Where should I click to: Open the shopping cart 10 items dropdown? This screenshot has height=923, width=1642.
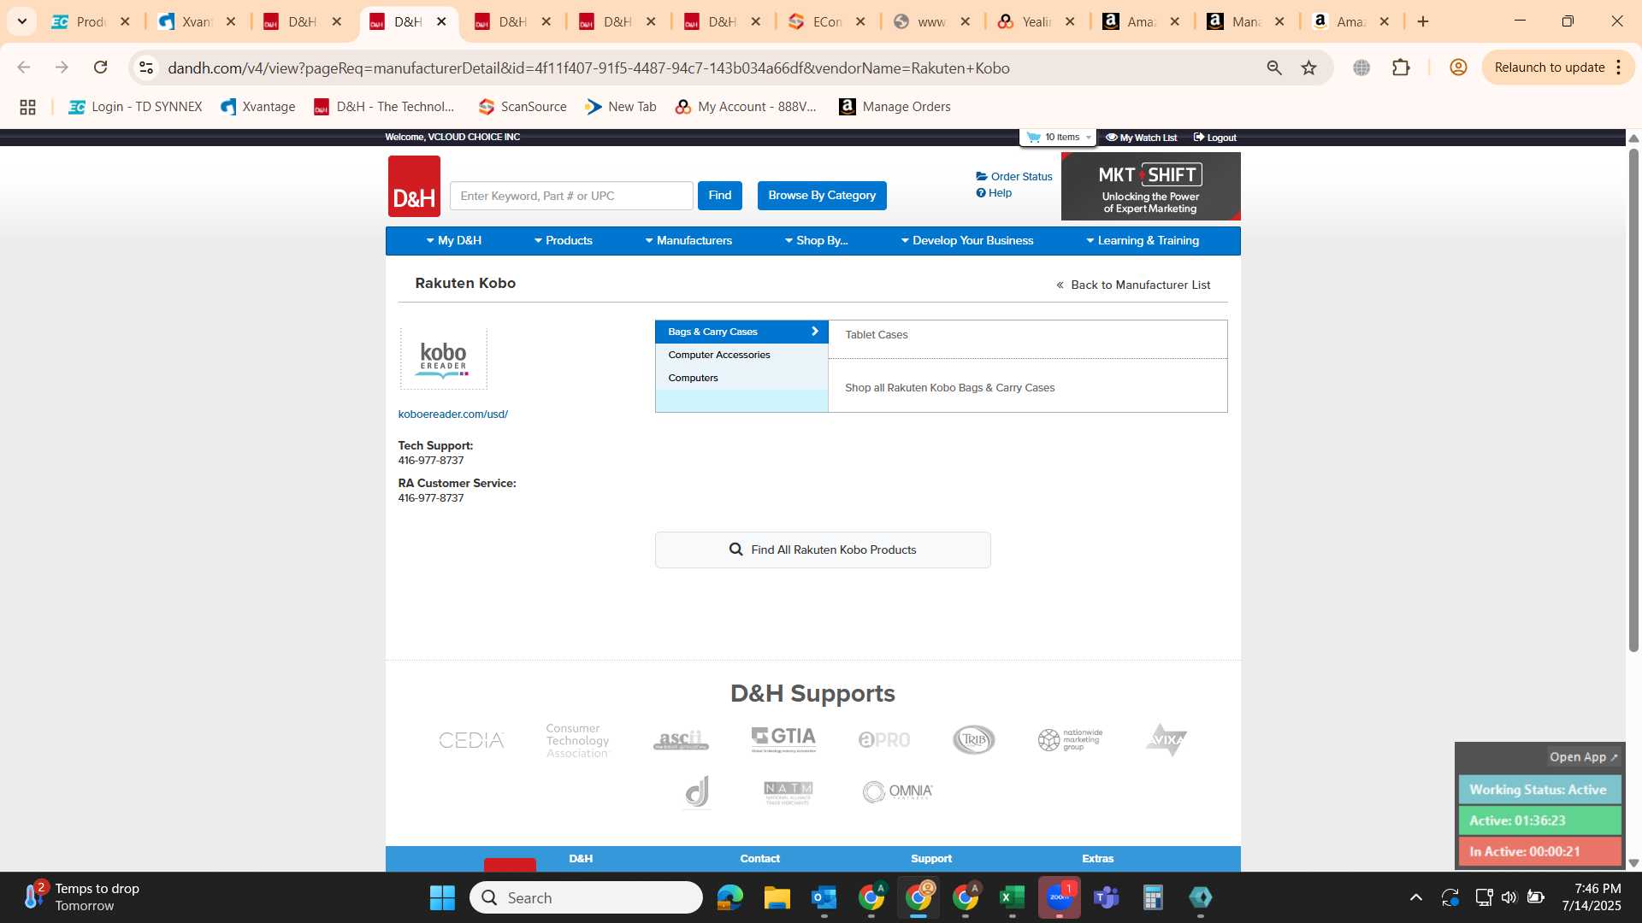[x=1058, y=137]
